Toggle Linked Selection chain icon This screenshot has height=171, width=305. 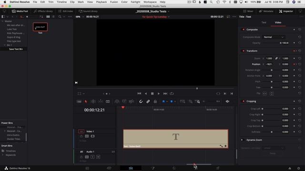[148, 101]
